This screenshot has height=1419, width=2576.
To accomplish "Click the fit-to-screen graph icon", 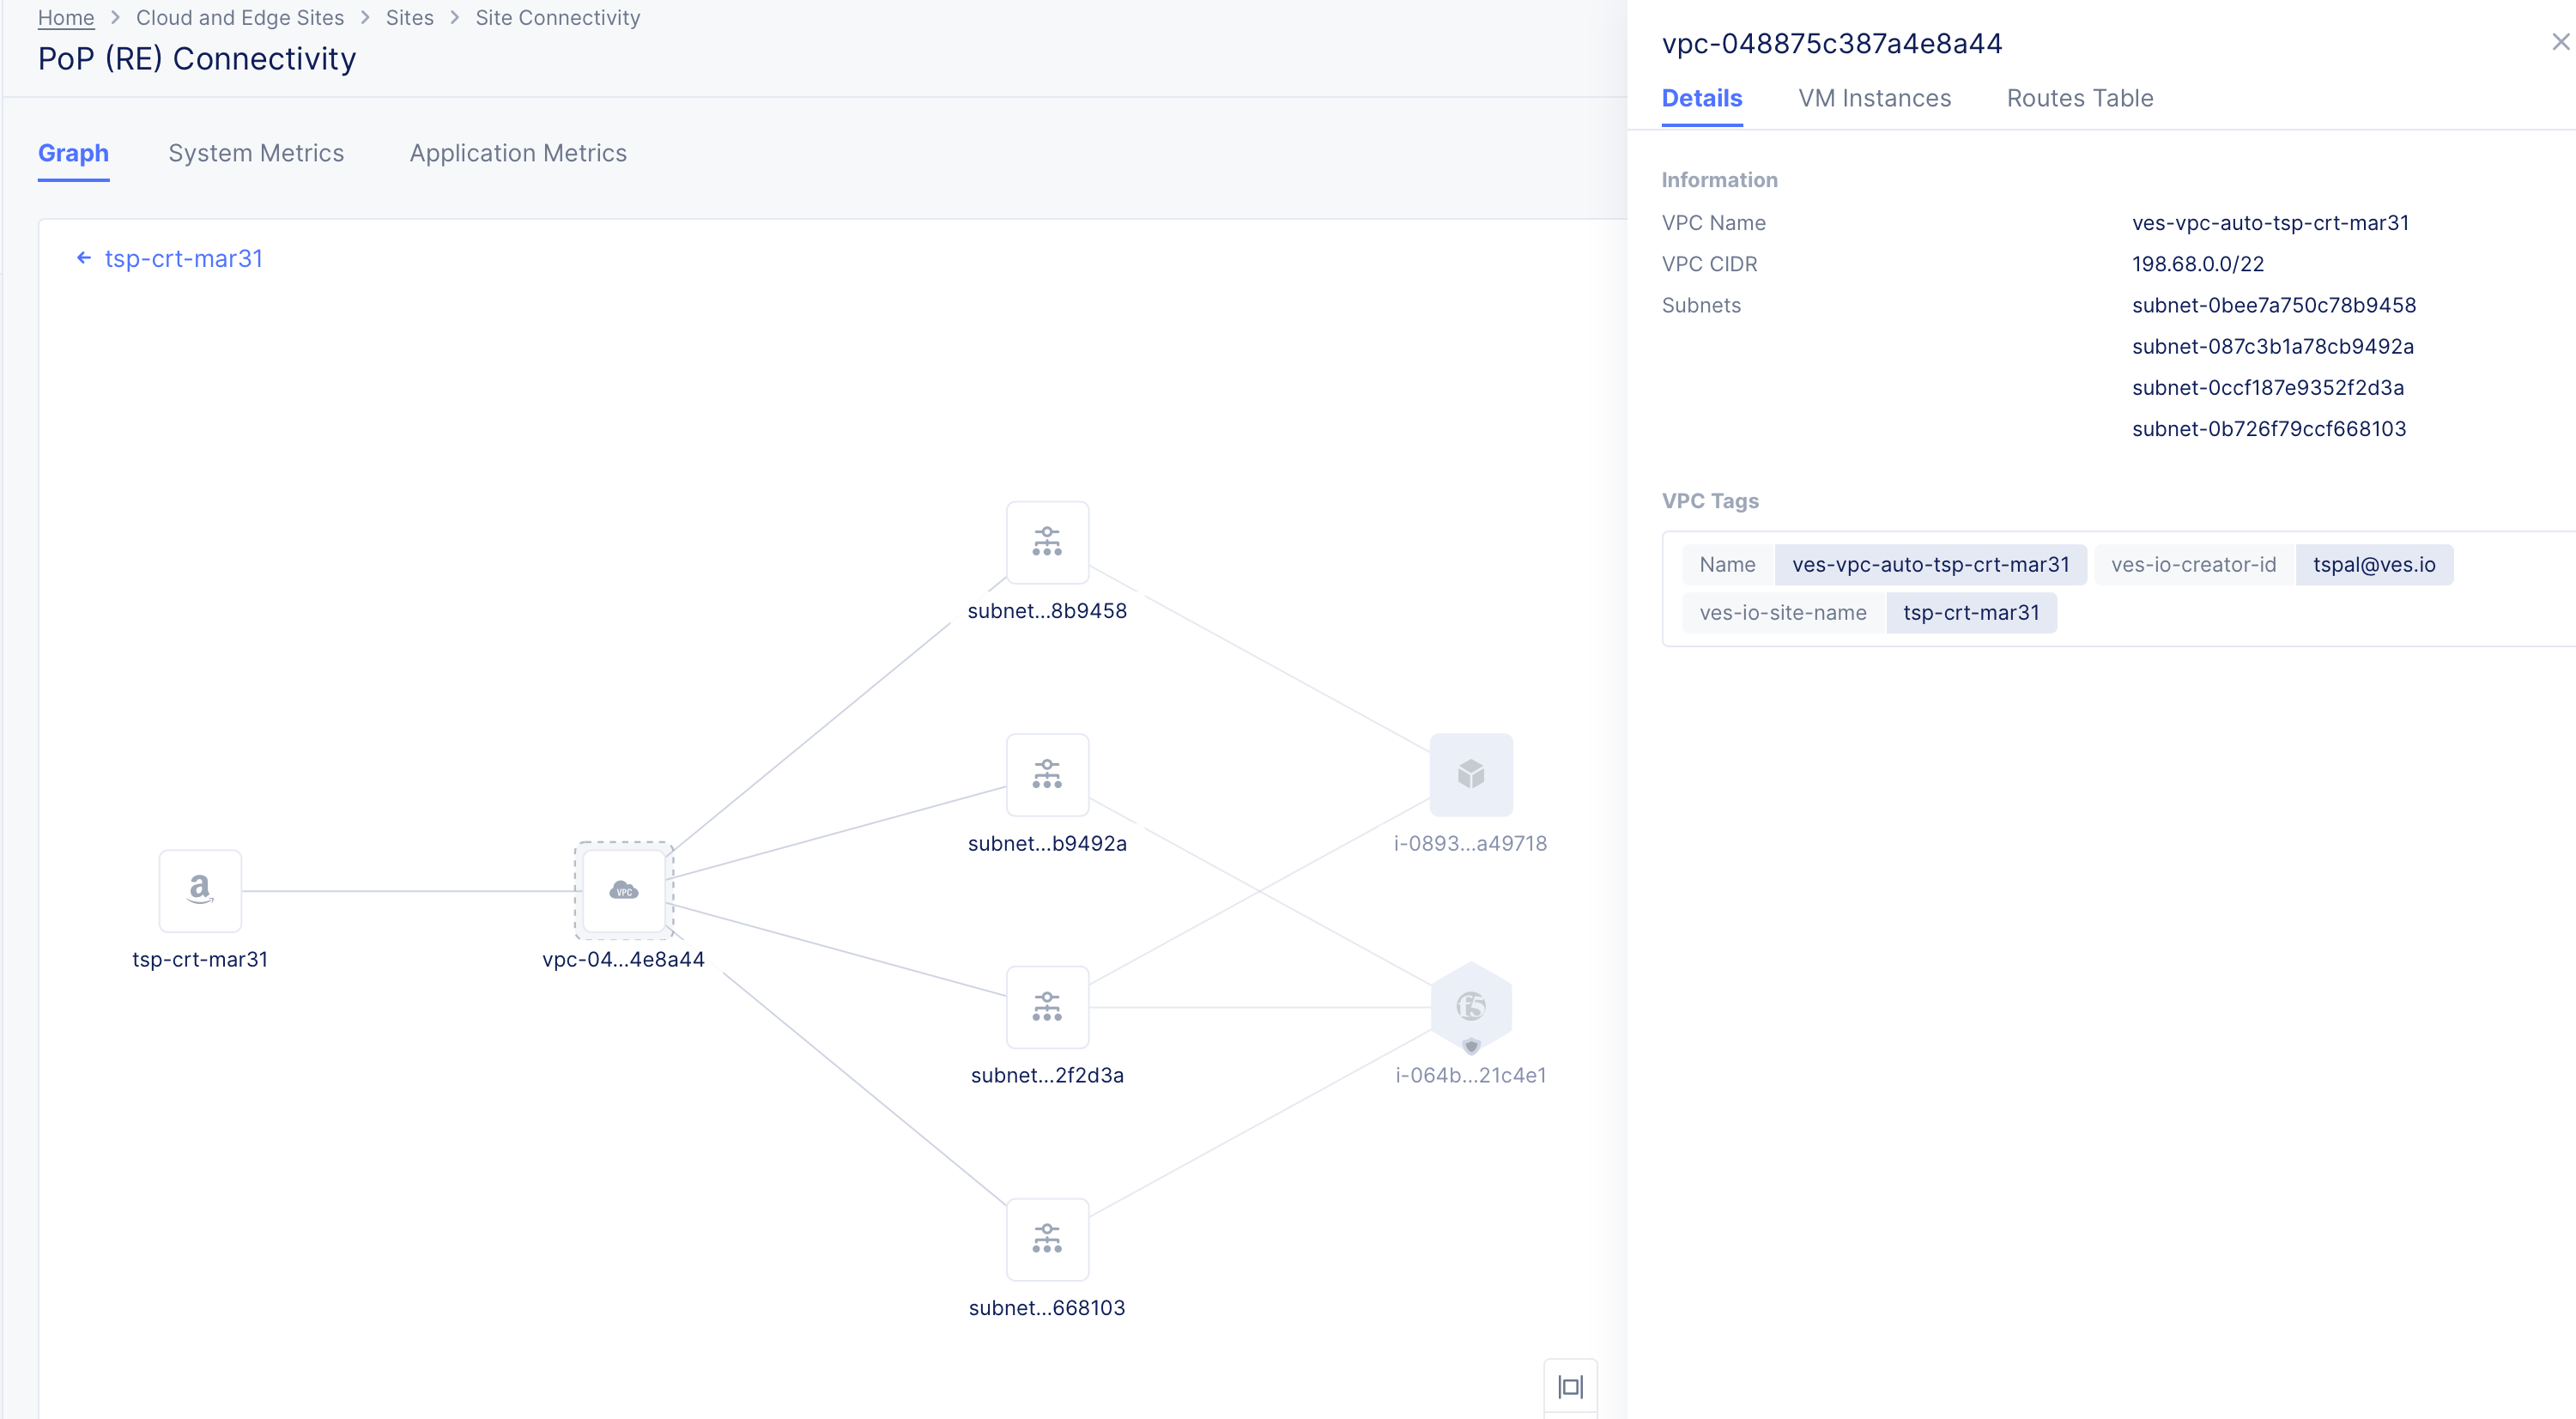I will [x=1570, y=1386].
